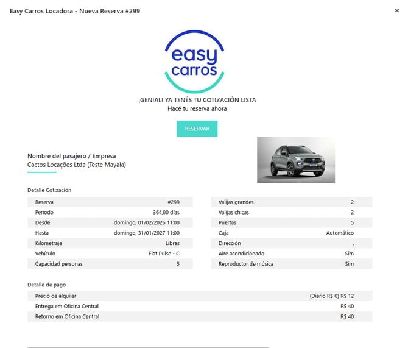Select the Kilometraje Libres row
408x348 pixels.
click(110, 243)
